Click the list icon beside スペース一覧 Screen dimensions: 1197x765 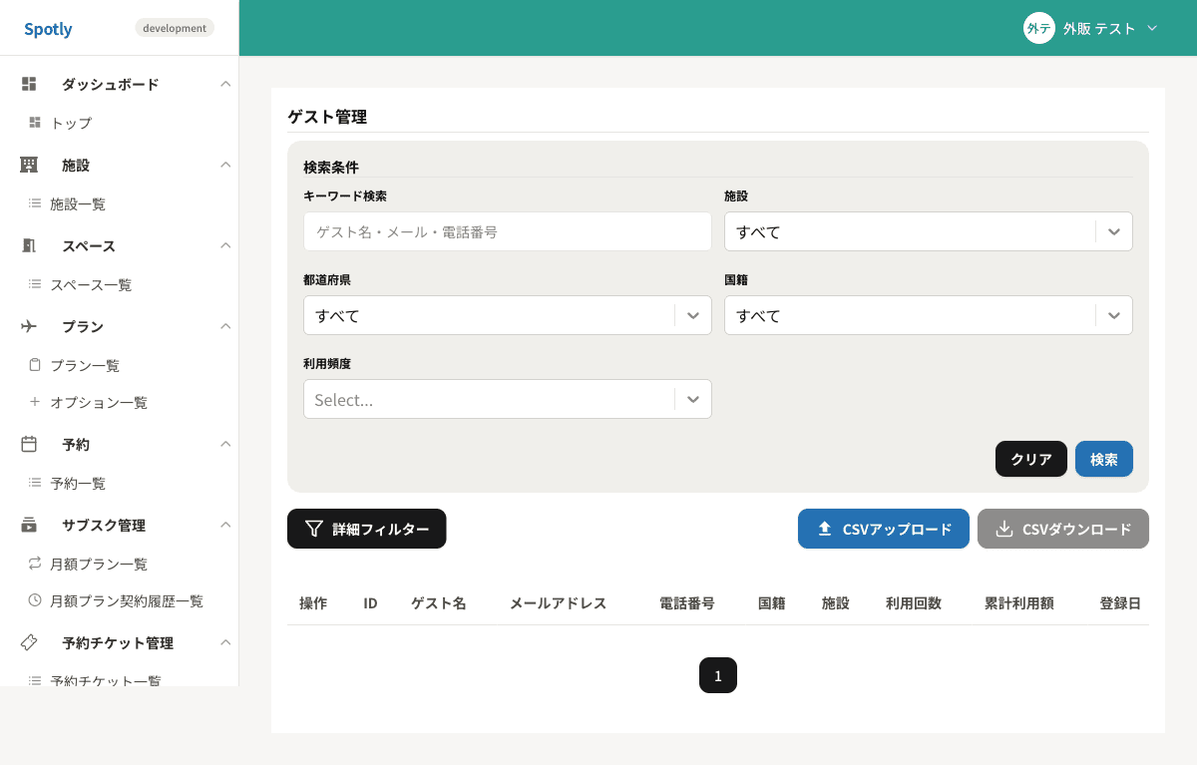(x=35, y=284)
